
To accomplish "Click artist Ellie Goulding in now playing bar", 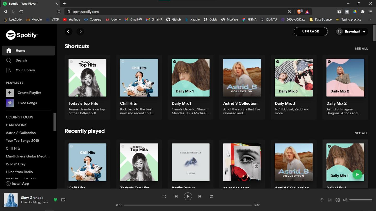I will coord(31,202).
